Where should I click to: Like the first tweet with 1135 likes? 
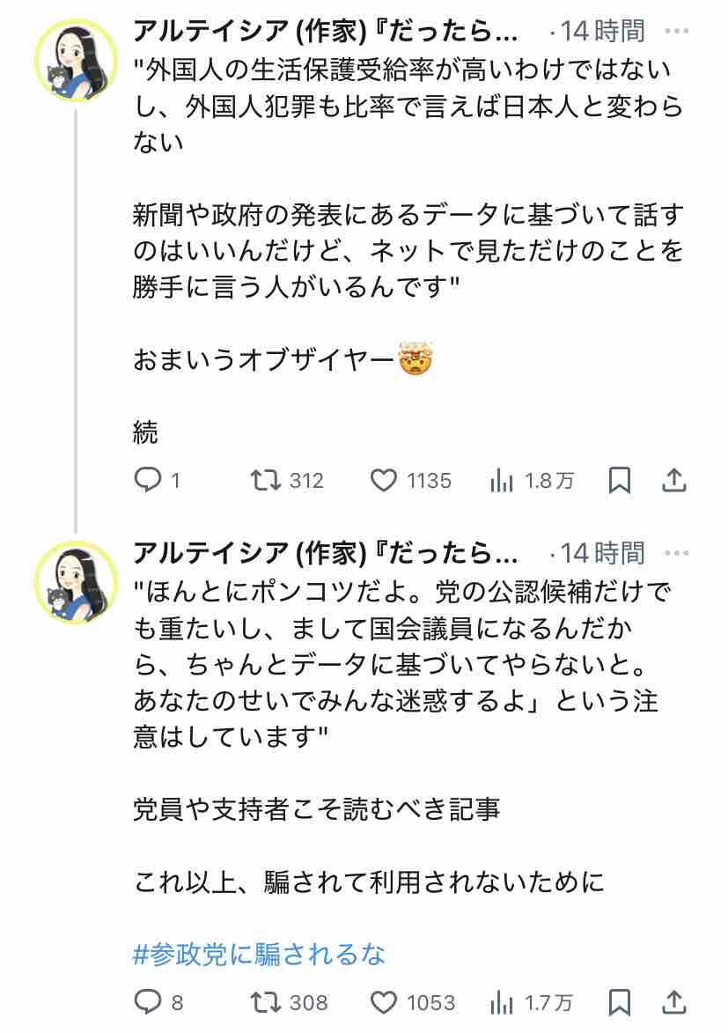(383, 480)
